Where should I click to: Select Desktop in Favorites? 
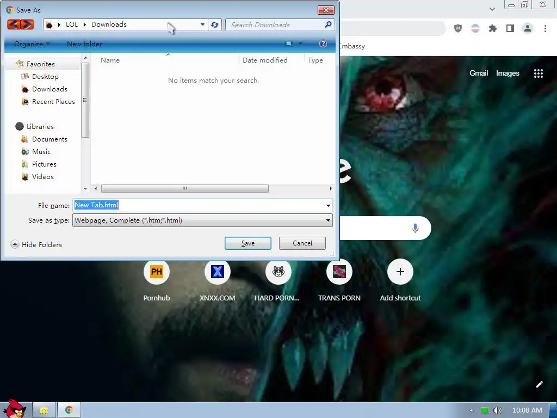(45, 76)
